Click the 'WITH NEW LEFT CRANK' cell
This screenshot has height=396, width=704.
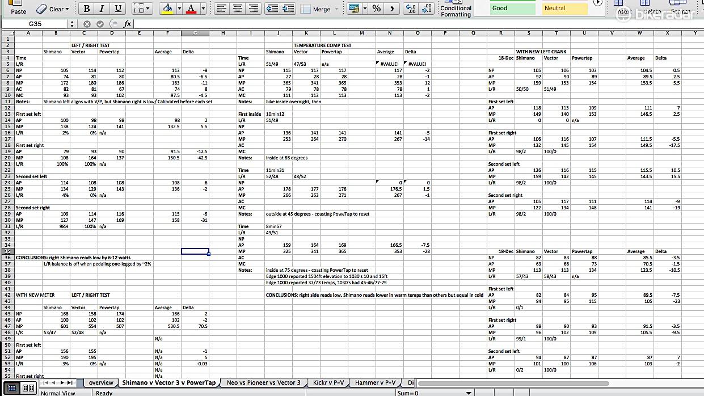(x=541, y=52)
